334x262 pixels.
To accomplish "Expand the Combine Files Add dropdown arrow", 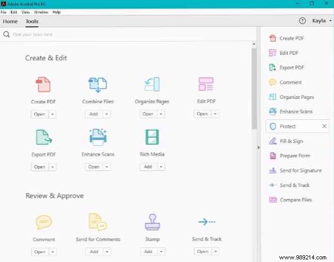I will pos(107,114).
